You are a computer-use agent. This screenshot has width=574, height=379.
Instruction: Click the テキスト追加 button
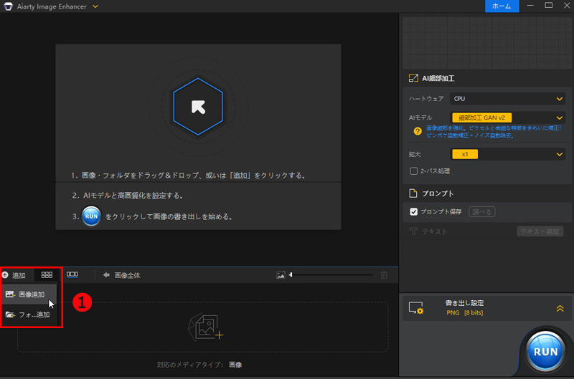coord(540,231)
